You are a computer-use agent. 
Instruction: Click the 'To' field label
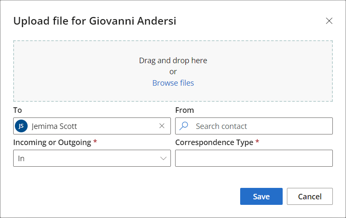click(x=17, y=110)
